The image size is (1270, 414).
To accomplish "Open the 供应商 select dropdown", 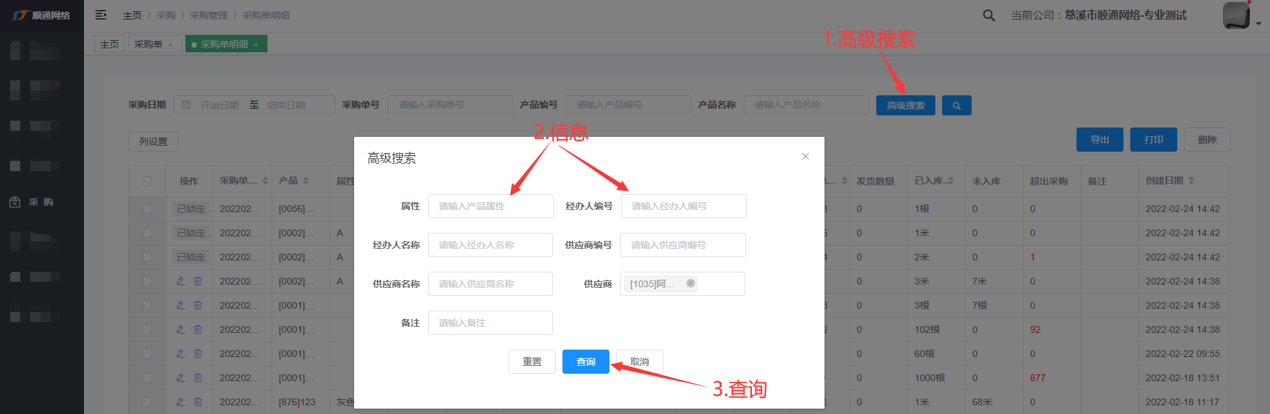I will click(x=719, y=284).
